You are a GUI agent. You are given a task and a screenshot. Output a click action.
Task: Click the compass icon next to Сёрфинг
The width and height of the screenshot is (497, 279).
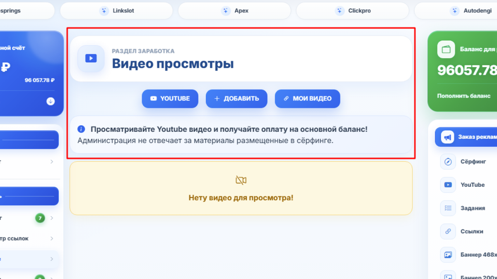[x=448, y=162]
